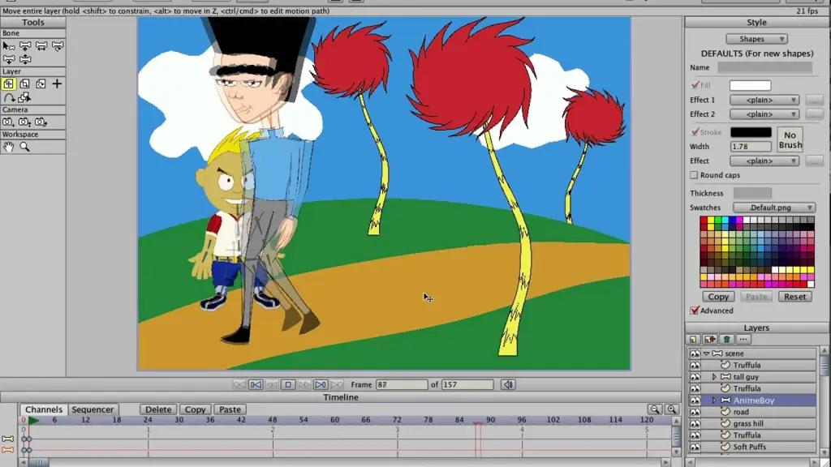831x467 pixels.
Task: Select the Zoom Workspace magnifier tool
Action: click(x=24, y=148)
